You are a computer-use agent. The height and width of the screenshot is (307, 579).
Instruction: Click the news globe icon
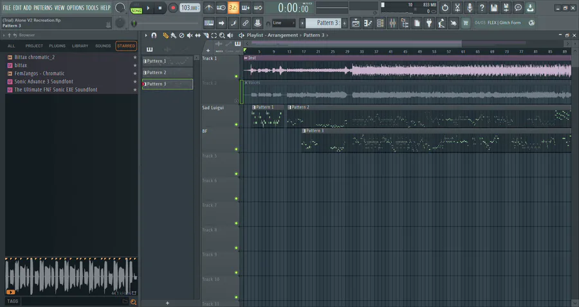click(531, 23)
